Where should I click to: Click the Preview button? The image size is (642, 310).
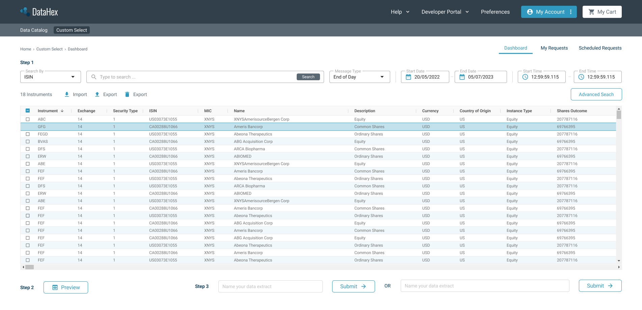[x=66, y=287]
